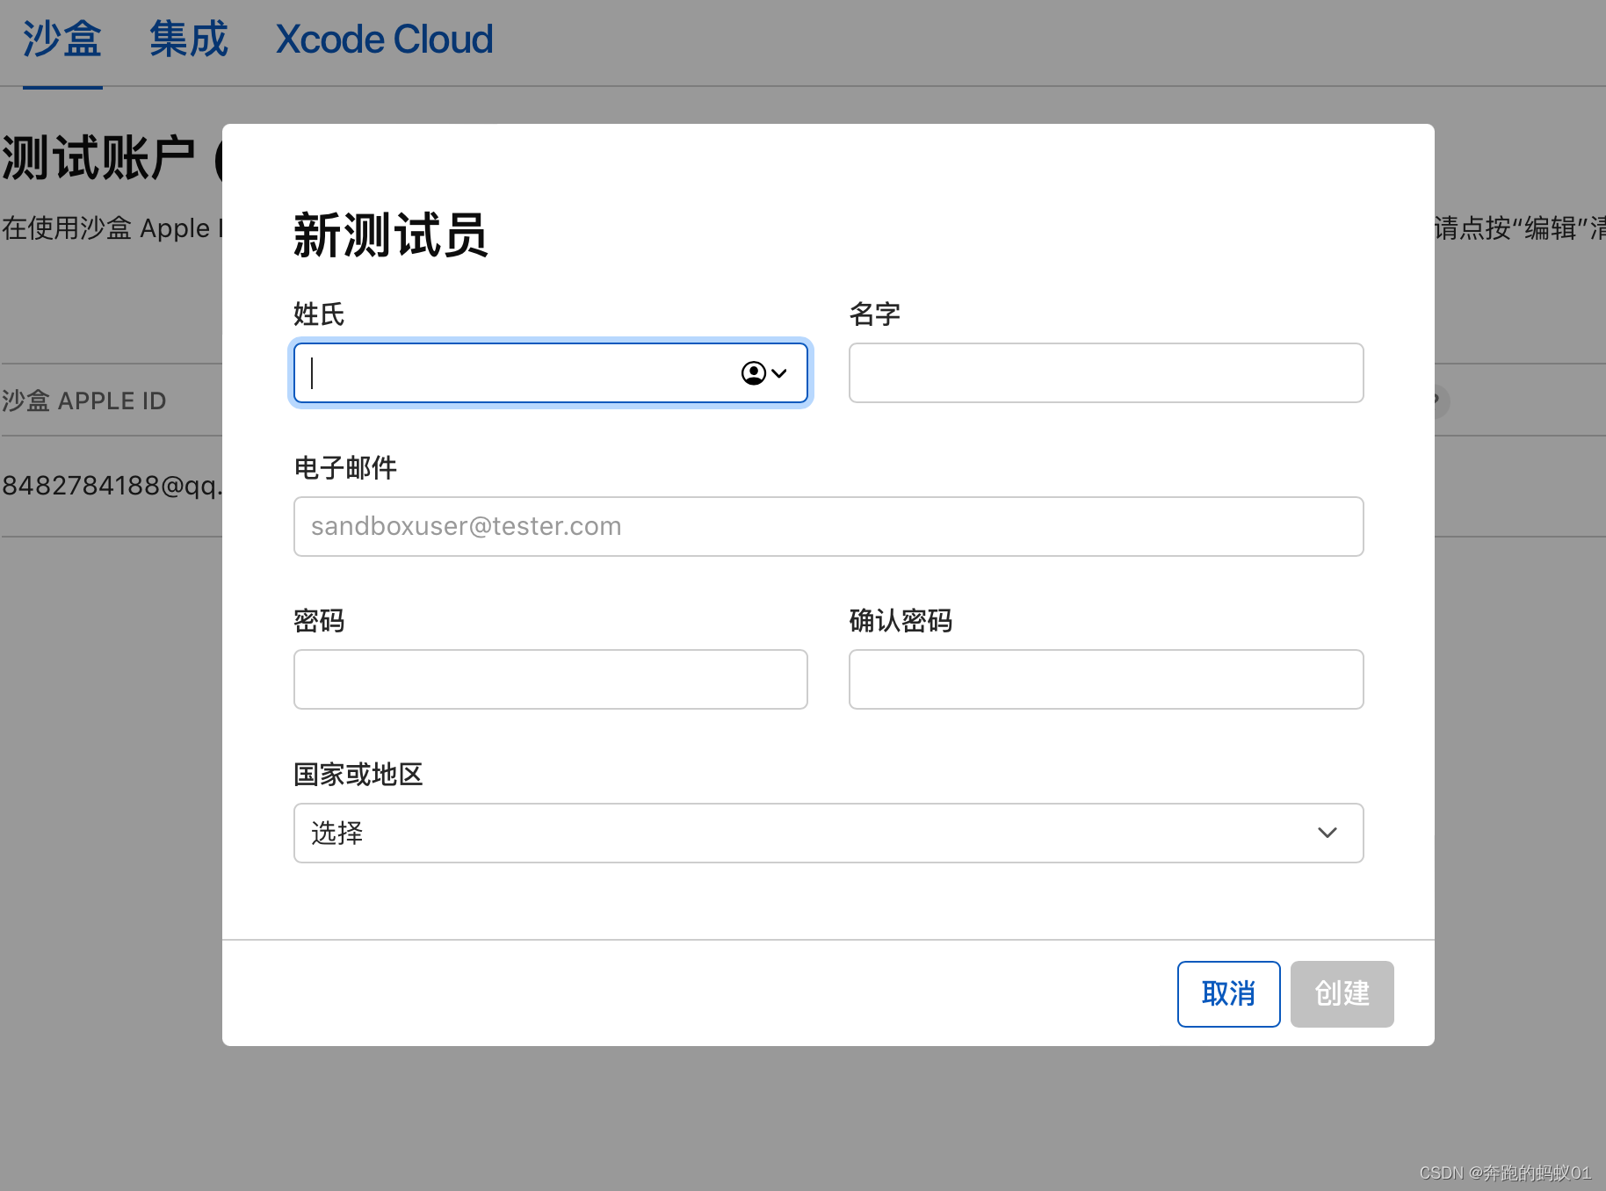Click the 确认密码 confirm password field
The height and width of the screenshot is (1191, 1606).
[x=1105, y=679]
